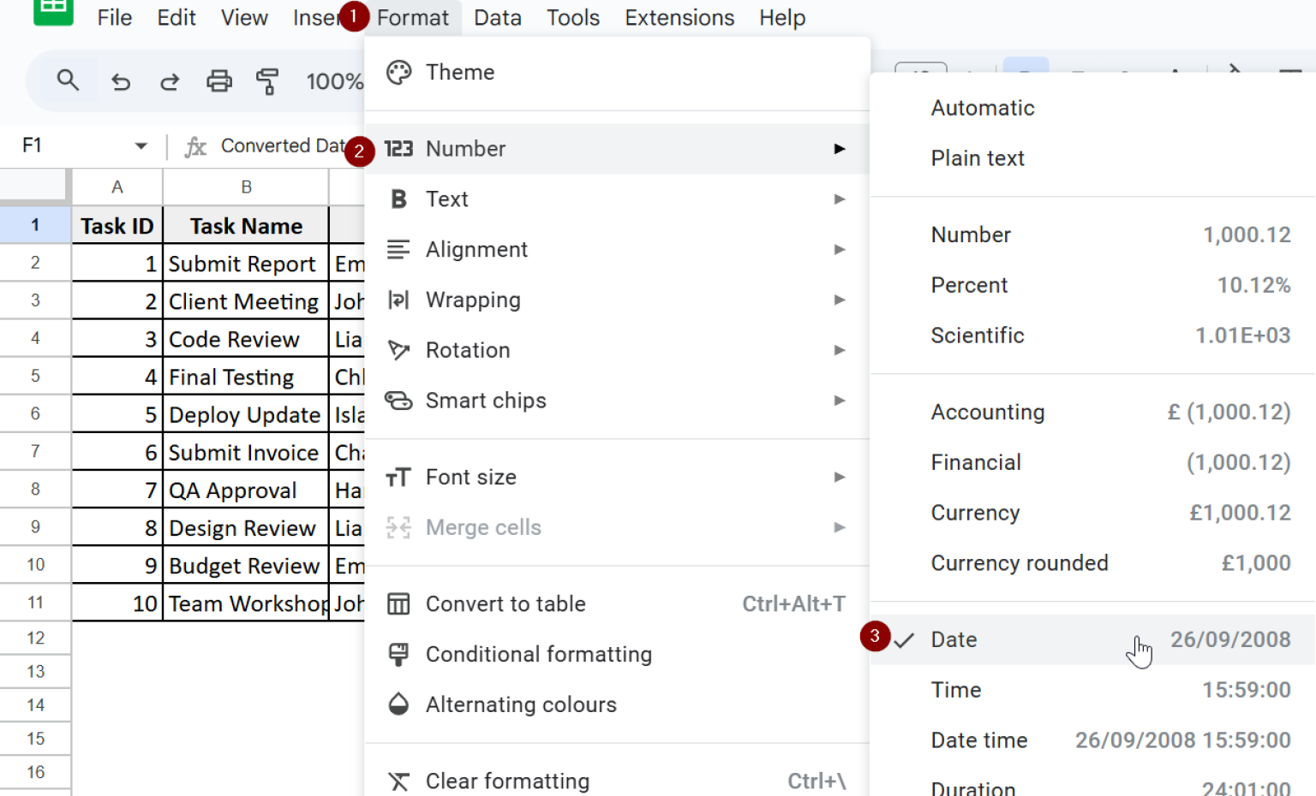Choose Automatic number format
This screenshot has height=796, width=1316.
point(983,108)
